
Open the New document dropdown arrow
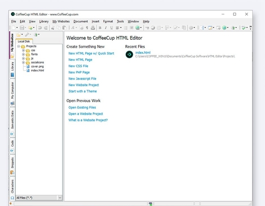[17, 28]
